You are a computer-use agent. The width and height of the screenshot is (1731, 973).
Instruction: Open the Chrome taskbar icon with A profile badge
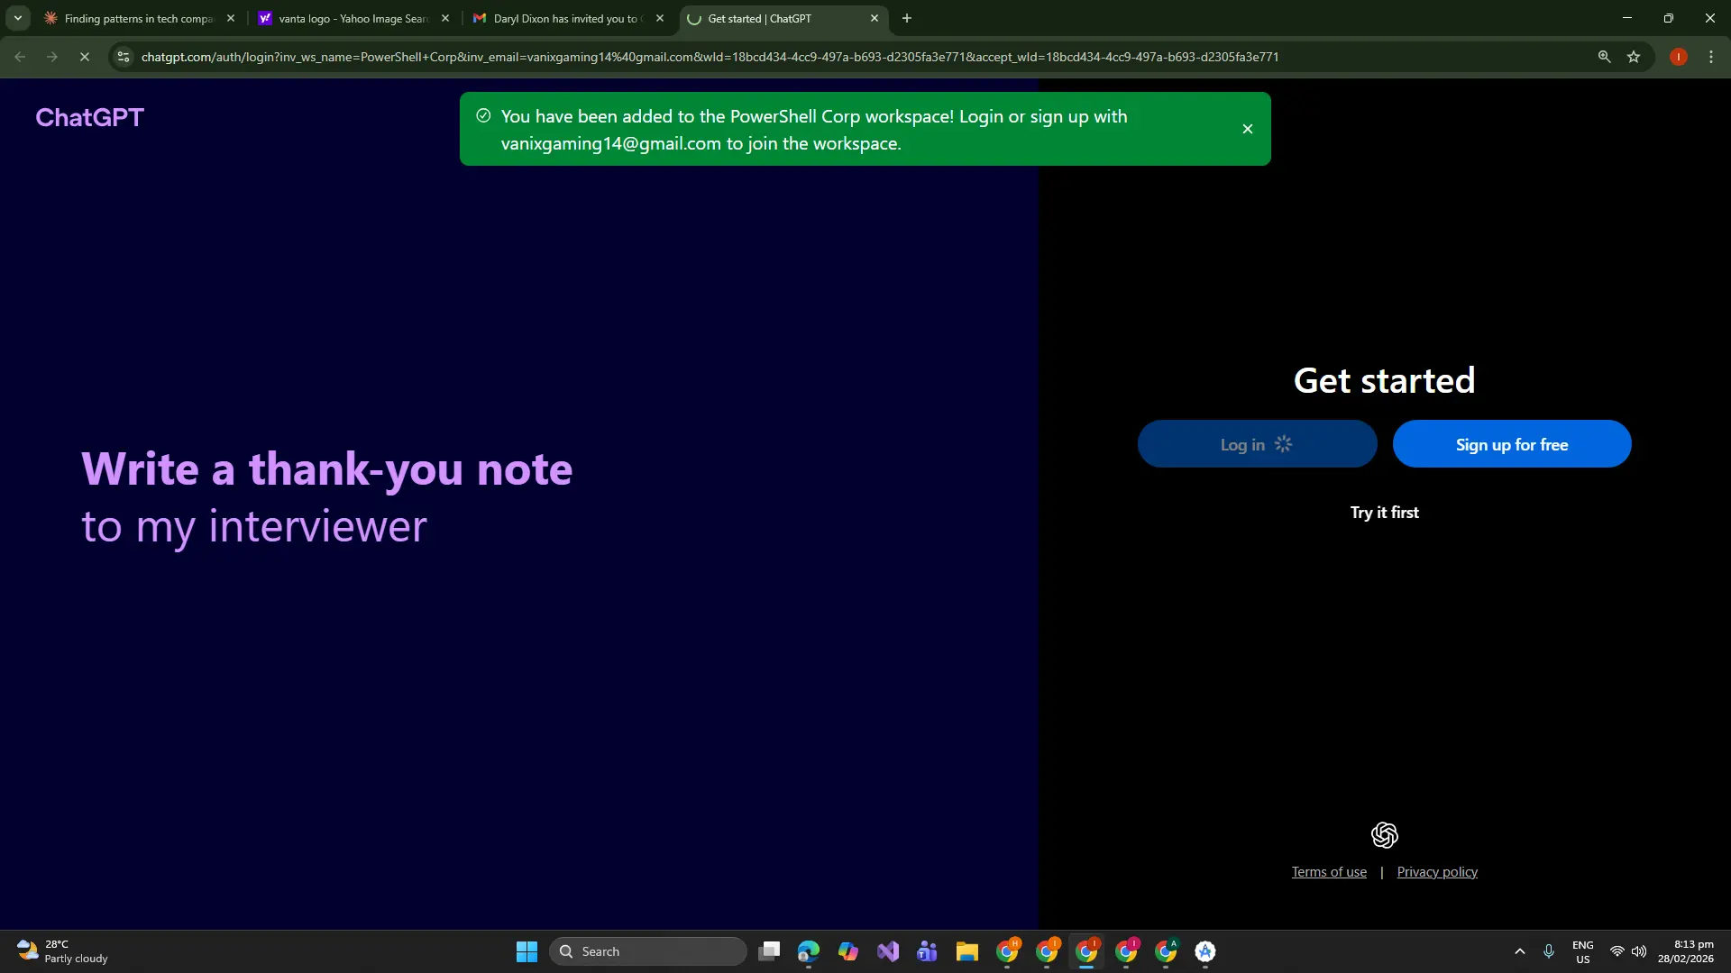[x=1166, y=951]
